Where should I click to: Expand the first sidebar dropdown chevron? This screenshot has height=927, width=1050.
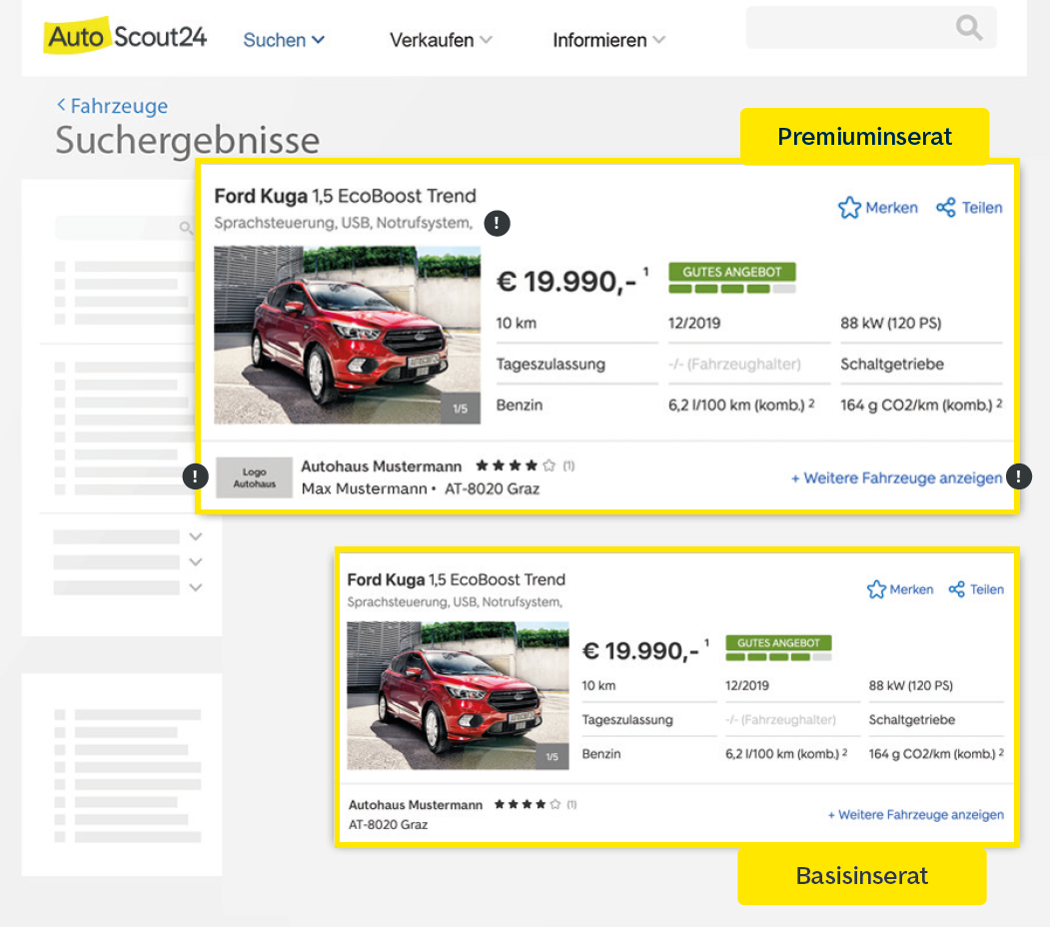click(x=195, y=536)
